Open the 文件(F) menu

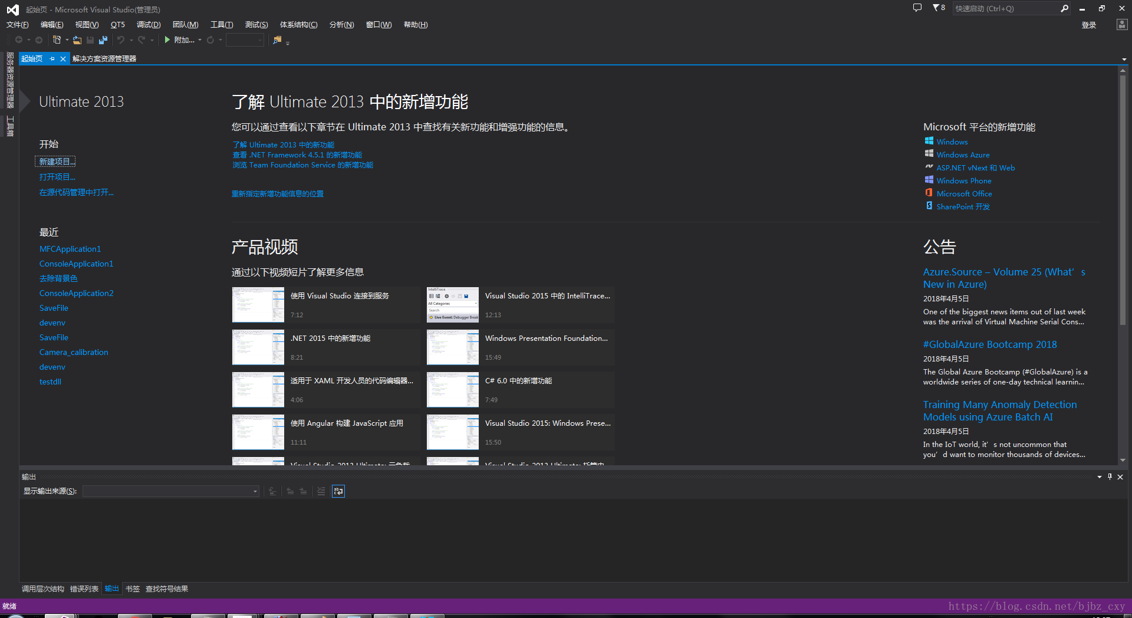[17, 25]
